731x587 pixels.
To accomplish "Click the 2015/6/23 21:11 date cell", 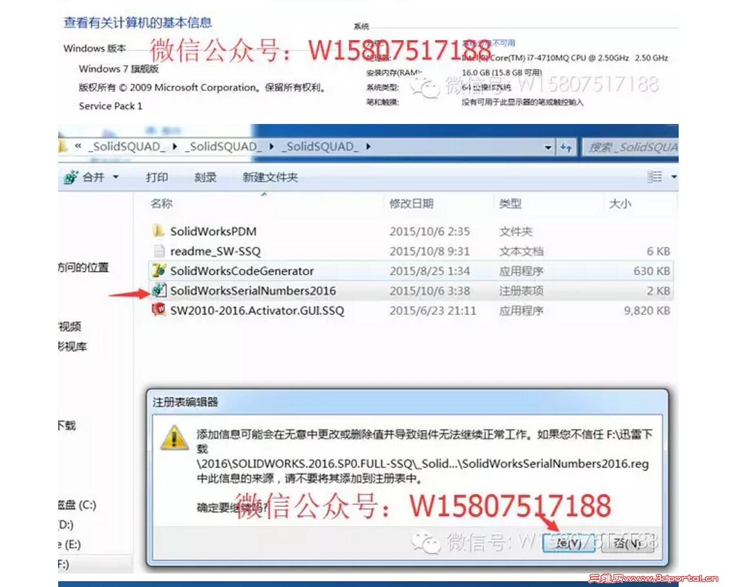I will pos(433,310).
